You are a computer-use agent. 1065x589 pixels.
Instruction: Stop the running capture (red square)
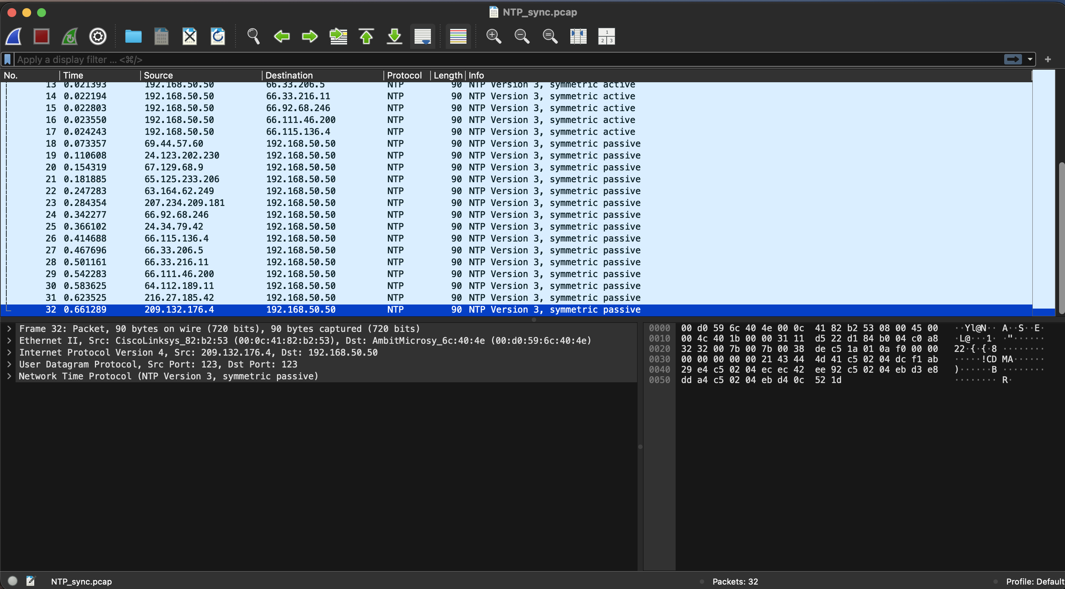point(41,36)
